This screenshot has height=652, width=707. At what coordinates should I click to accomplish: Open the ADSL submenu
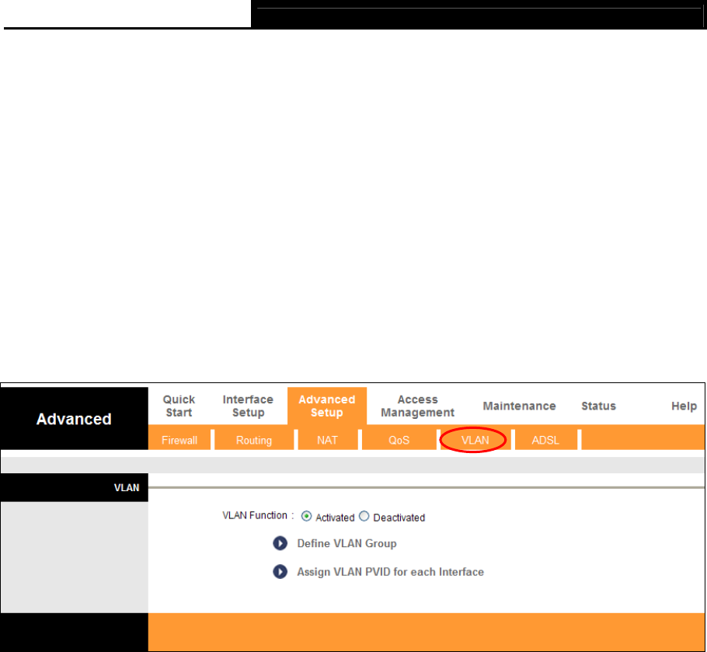coord(545,440)
